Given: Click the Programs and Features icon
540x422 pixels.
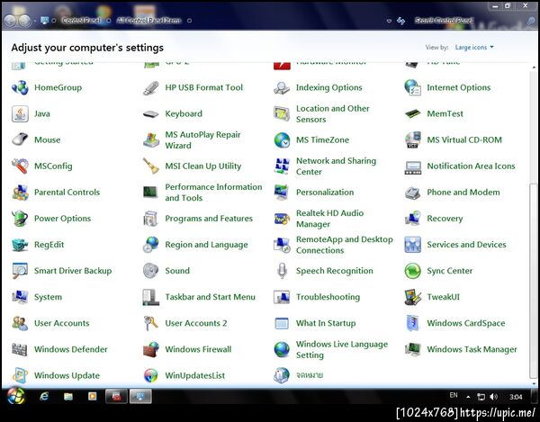Looking at the screenshot, I should 151,219.
